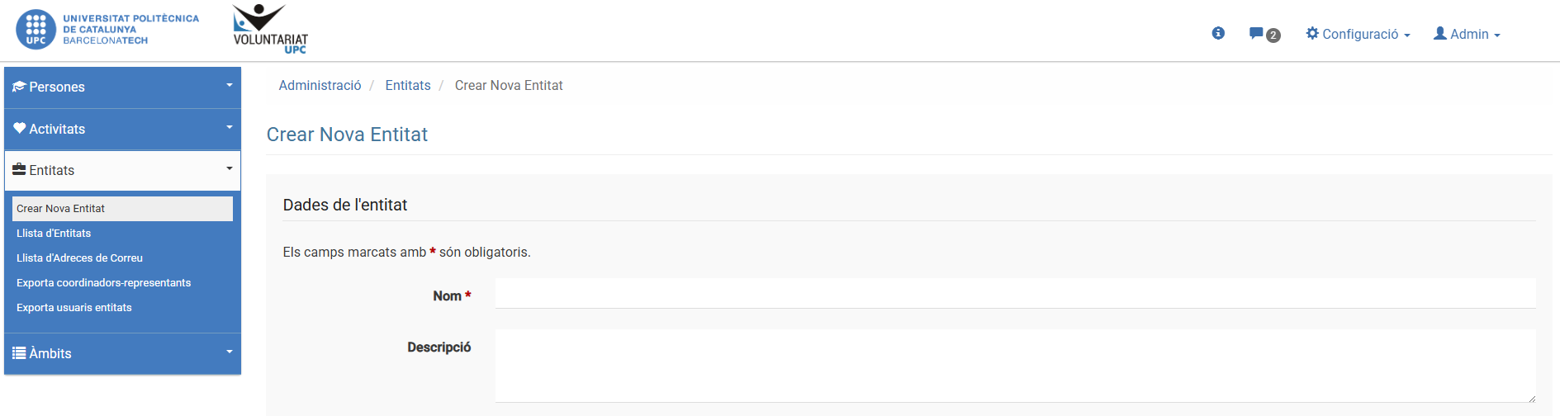Open the Entitats breadcrumb link

pos(408,86)
